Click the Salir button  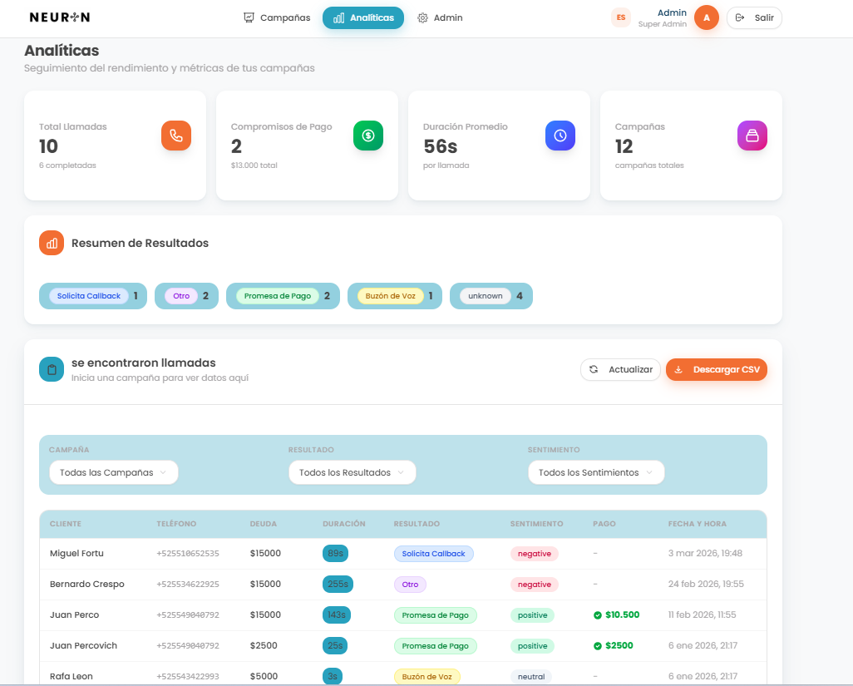click(x=754, y=17)
